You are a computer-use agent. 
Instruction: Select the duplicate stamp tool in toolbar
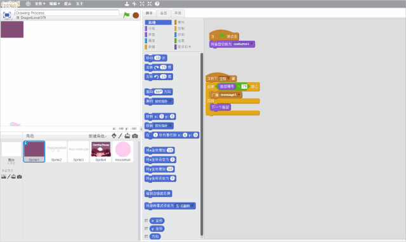[127, 4]
